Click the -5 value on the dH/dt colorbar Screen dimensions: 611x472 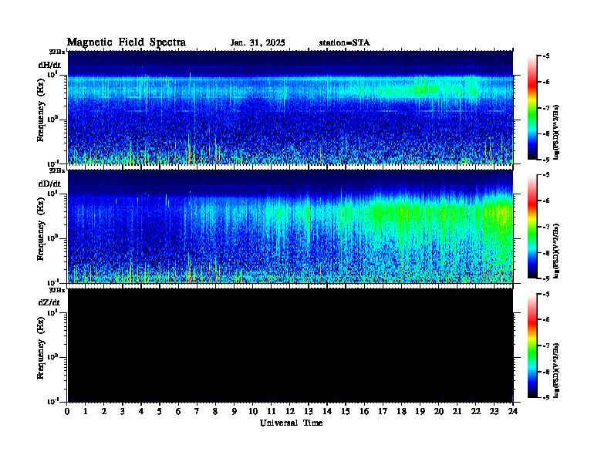[546, 56]
